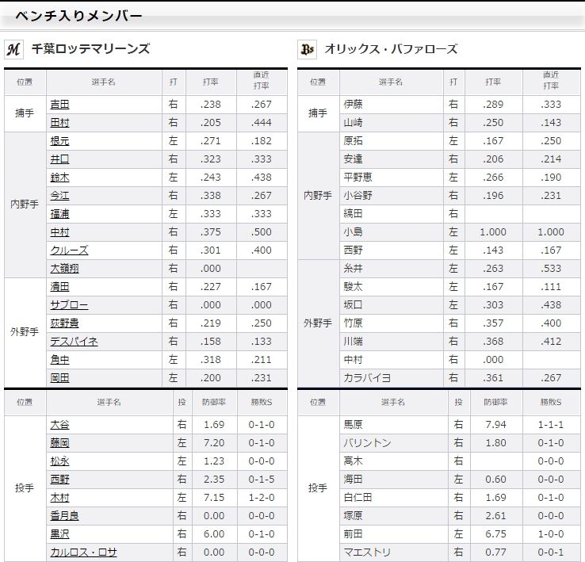
Task: Select Buffaloes pitcher name 馬原
Action: 353,425
